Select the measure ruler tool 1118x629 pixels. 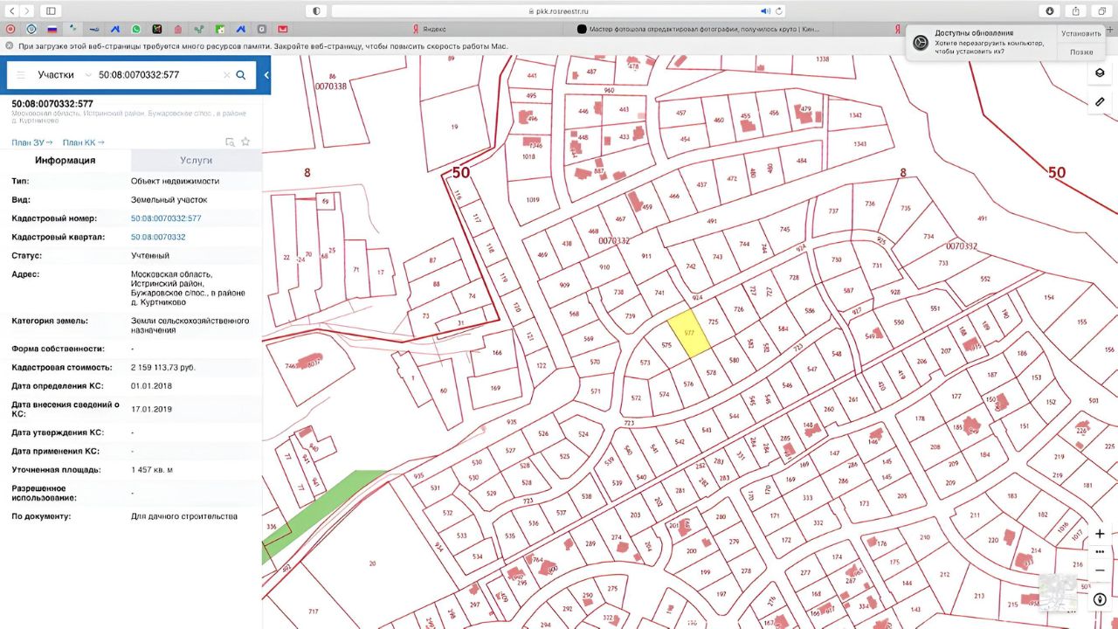pyautogui.click(x=1100, y=101)
